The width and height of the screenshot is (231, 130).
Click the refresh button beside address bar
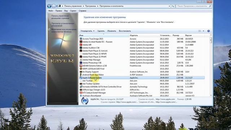(173, 6)
